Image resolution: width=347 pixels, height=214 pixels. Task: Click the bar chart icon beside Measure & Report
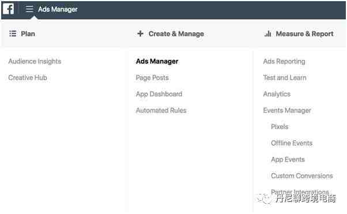(x=267, y=33)
